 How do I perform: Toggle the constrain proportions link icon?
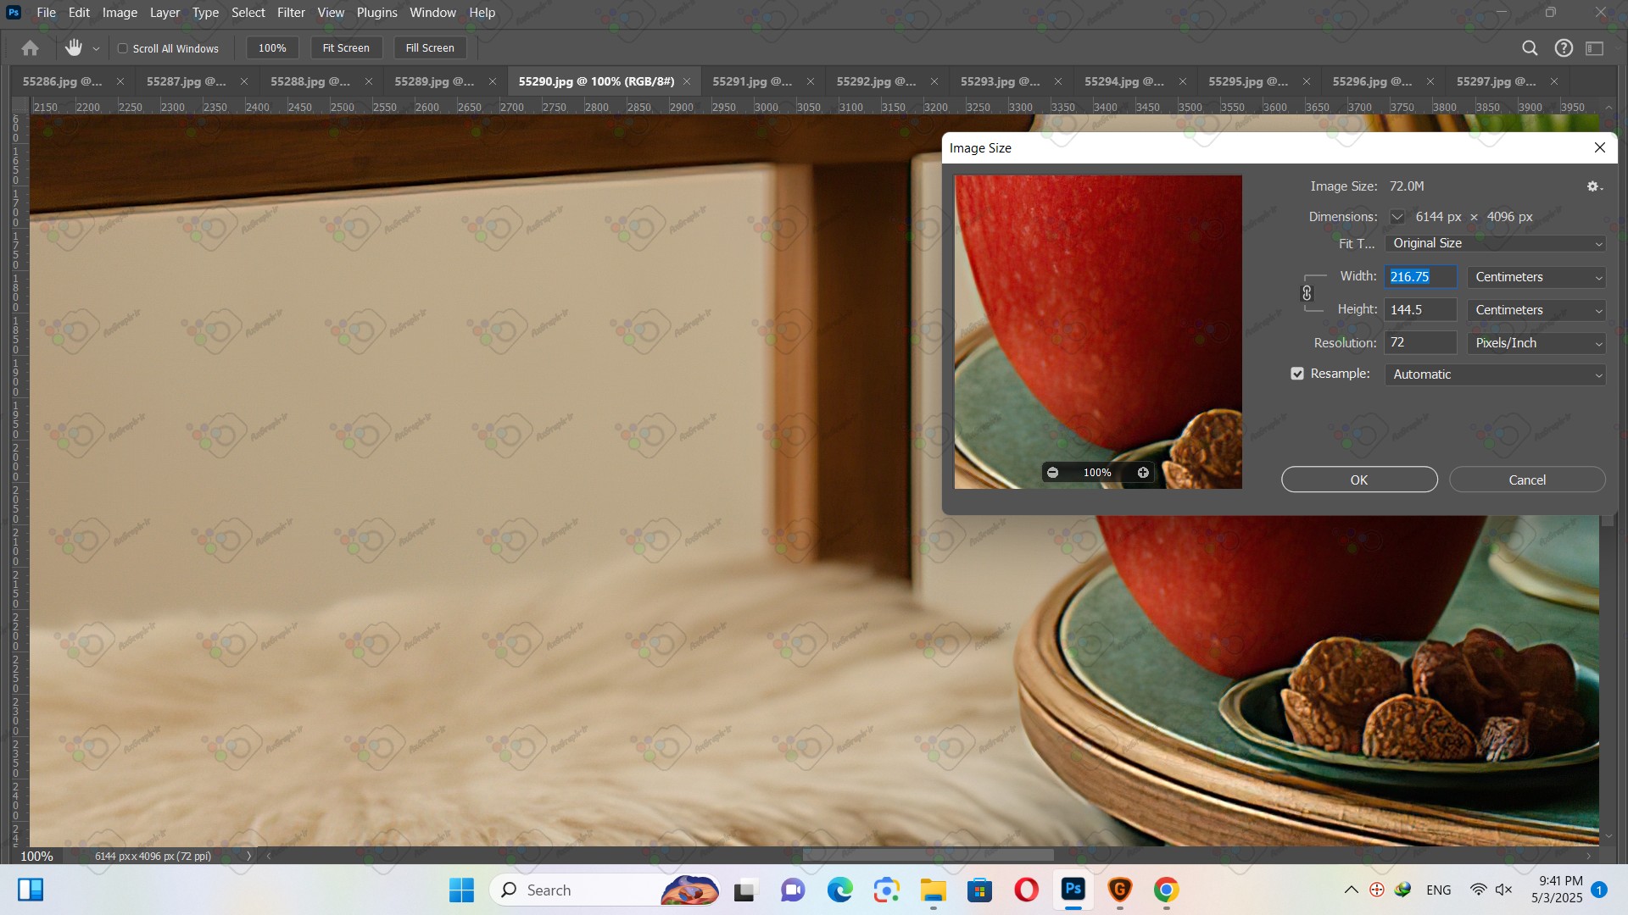(1307, 293)
